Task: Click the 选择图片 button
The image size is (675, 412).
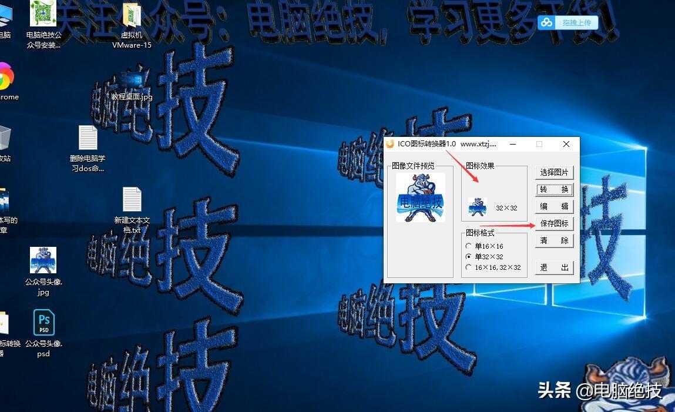Action: [x=554, y=172]
